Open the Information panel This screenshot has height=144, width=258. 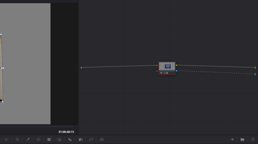pyautogui.click(x=253, y=139)
